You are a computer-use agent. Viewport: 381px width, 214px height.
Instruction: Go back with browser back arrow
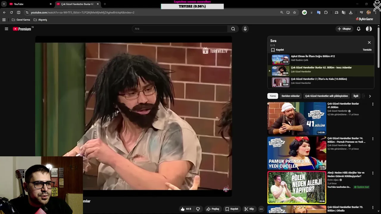(x=4, y=12)
